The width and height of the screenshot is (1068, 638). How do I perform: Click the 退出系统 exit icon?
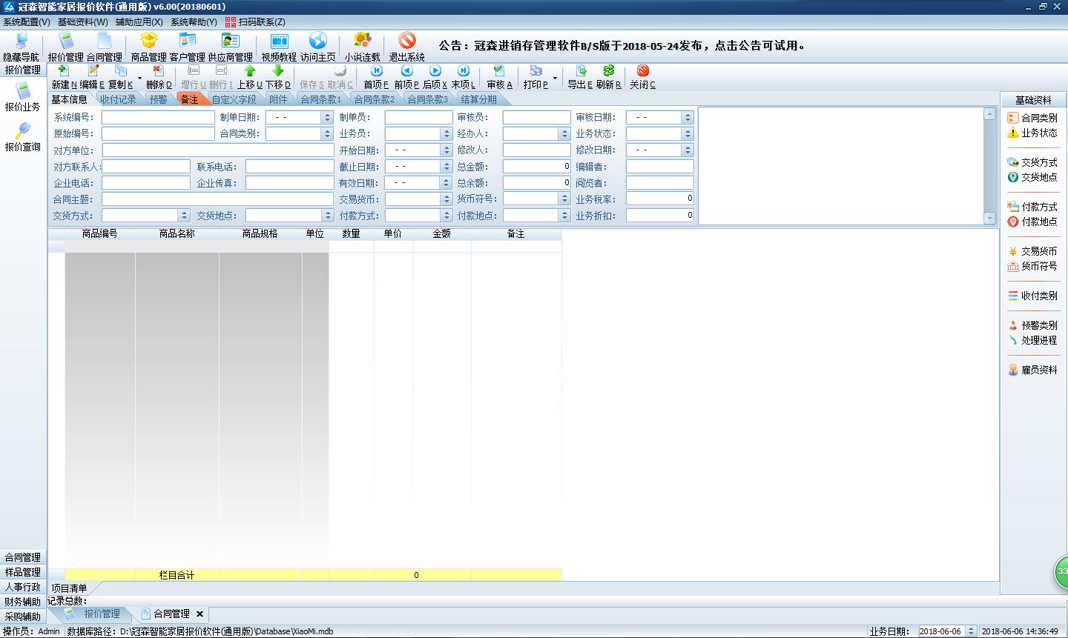click(x=406, y=47)
